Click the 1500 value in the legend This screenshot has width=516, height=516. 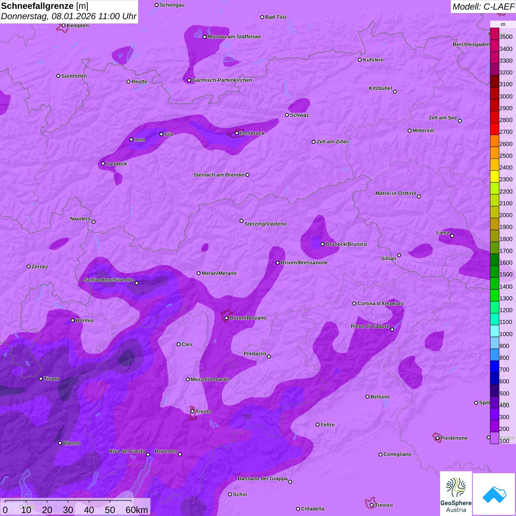click(506, 274)
